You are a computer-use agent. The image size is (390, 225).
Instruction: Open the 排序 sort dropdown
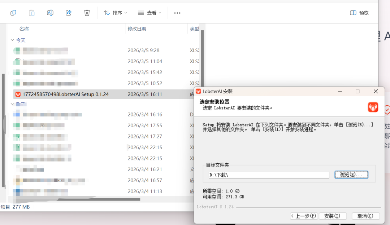tap(115, 13)
